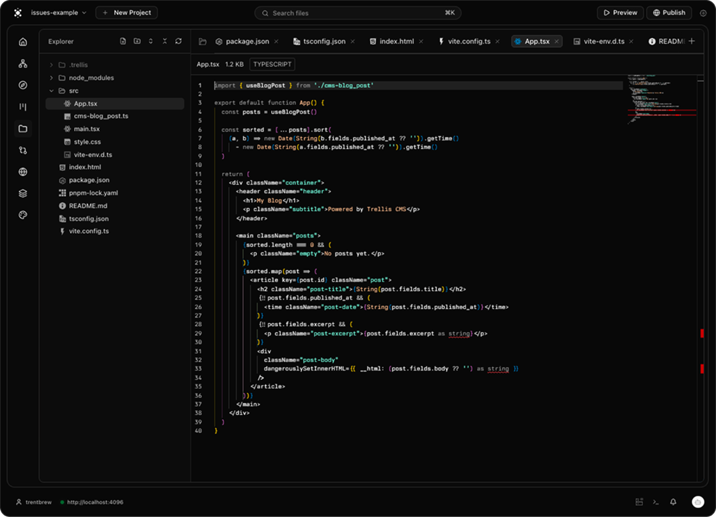
Task: Open the pull request icon in sidebar
Action: click(x=23, y=150)
